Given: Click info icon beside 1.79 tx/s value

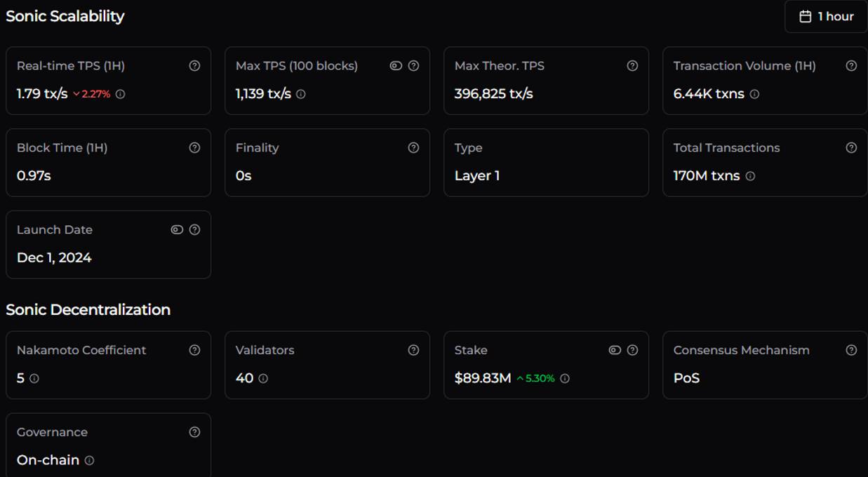Looking at the screenshot, I should [120, 94].
